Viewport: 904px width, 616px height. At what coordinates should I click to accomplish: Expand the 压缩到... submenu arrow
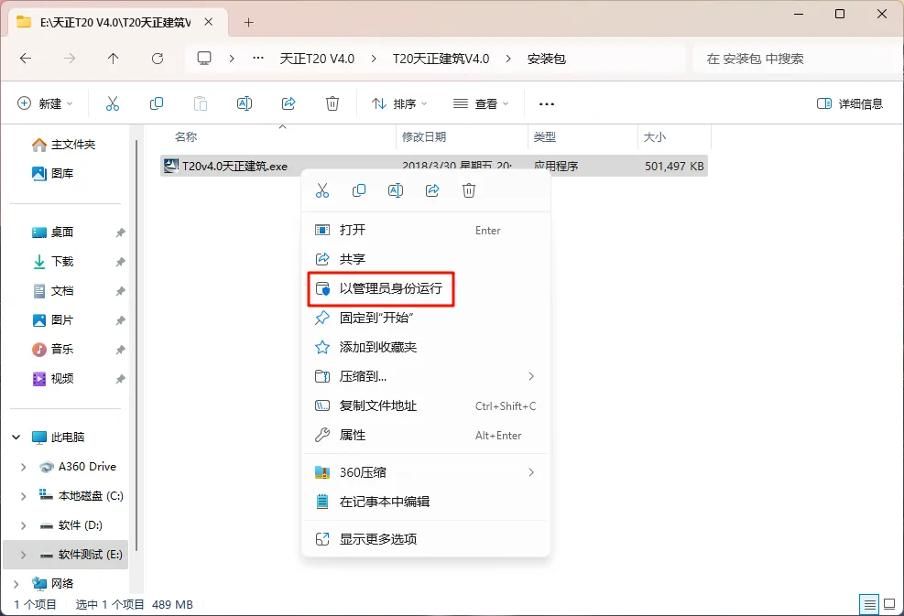click(x=531, y=376)
